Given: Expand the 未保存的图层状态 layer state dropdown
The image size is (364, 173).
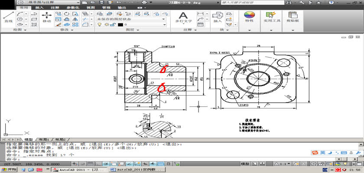Looking at the screenshot, I should tap(164, 19).
